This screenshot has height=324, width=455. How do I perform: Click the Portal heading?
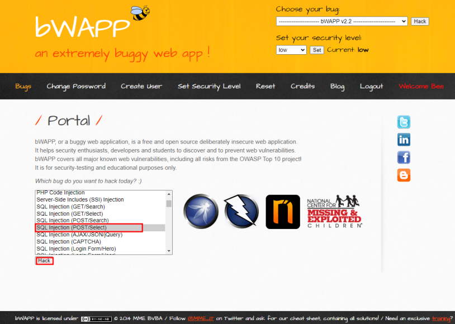coord(69,120)
